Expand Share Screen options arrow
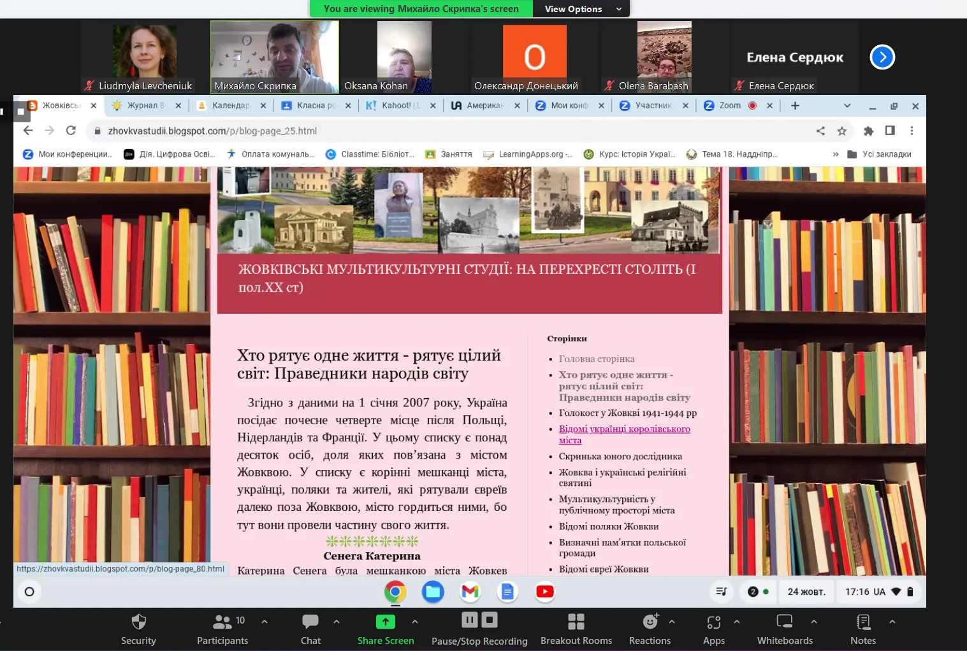 [415, 621]
